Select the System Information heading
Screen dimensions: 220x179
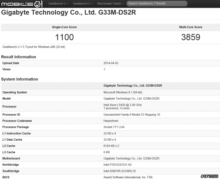20,79
